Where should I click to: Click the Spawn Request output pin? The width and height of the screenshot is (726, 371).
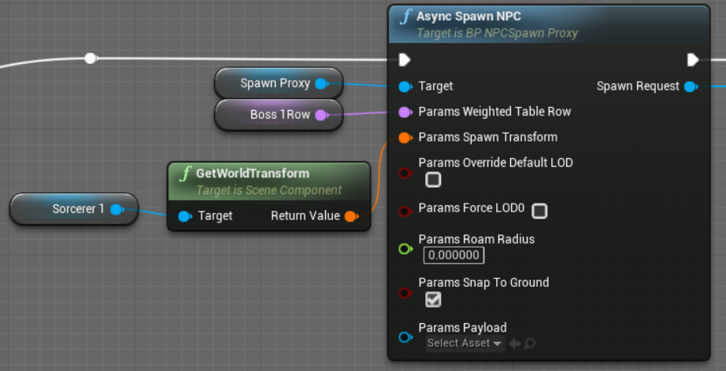[691, 86]
